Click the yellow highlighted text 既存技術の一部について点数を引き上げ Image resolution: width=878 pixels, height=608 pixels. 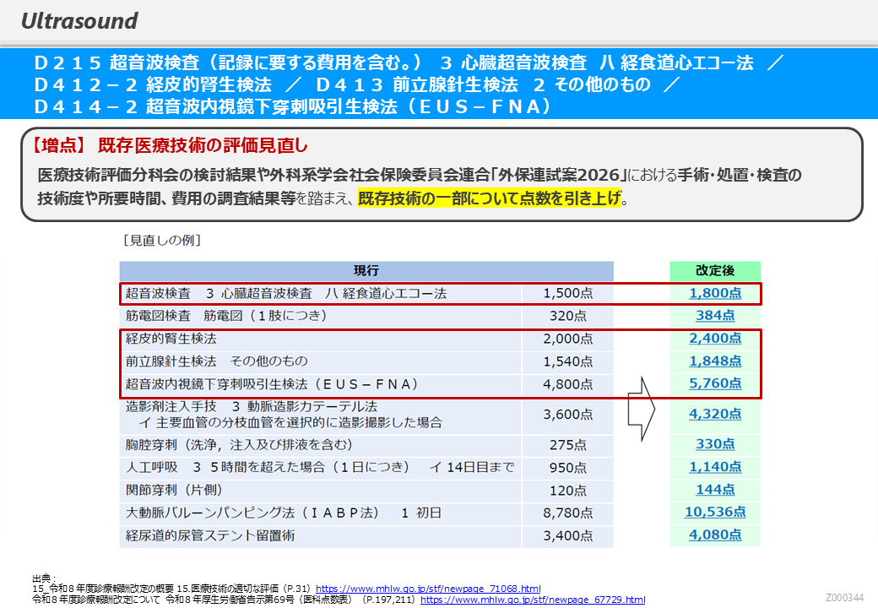pos(489,199)
